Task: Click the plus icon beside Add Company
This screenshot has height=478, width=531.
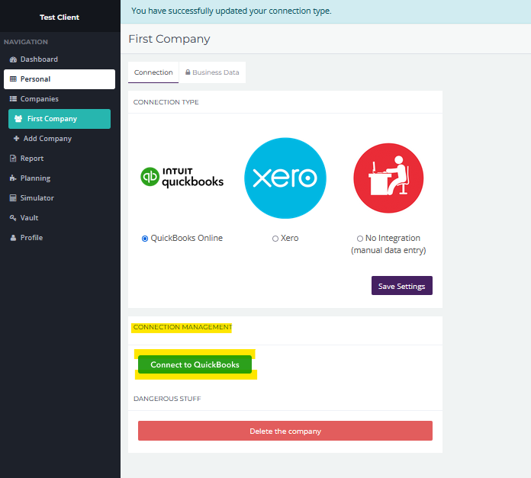Action: tap(16, 138)
